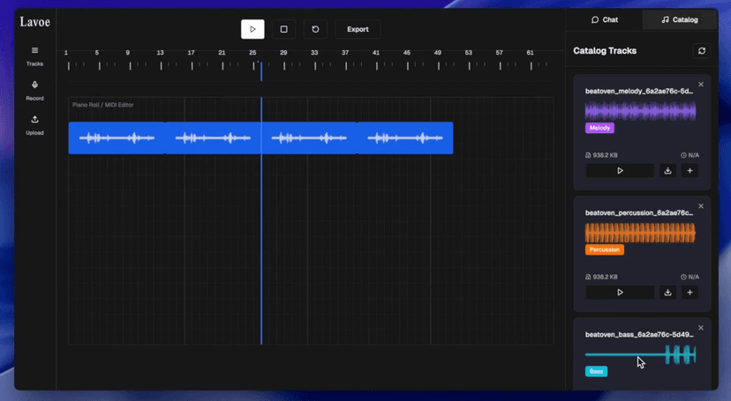Select the first blue audio clip
This screenshot has width=731, height=401.
117,138
